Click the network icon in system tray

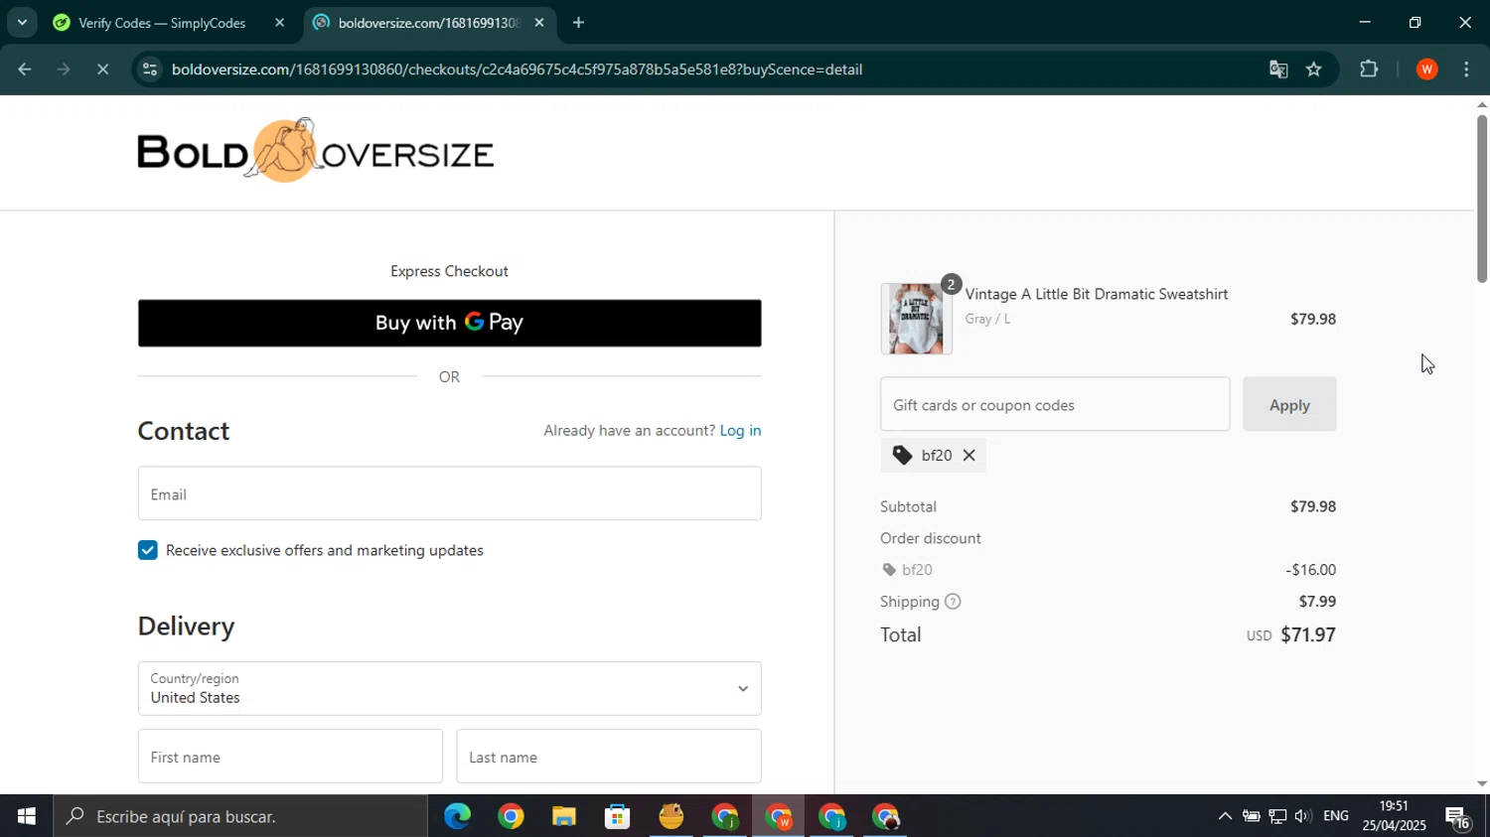[x=1276, y=816]
